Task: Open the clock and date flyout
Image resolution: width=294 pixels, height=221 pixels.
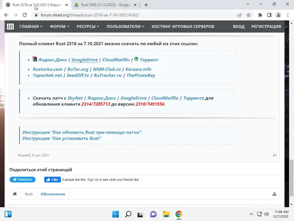Action: coord(281,214)
